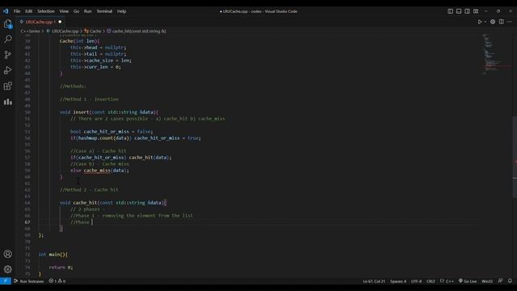
Task: Click the VS Code logo in title bar
Action: point(6,11)
